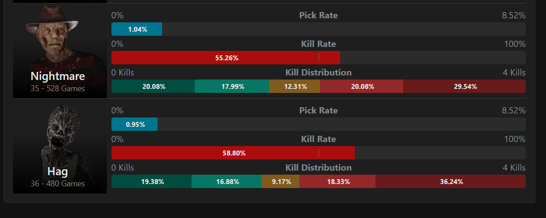This screenshot has height=218, width=546.
Task: Click Hag's 36.24% four-kills segment
Action: click(x=451, y=181)
